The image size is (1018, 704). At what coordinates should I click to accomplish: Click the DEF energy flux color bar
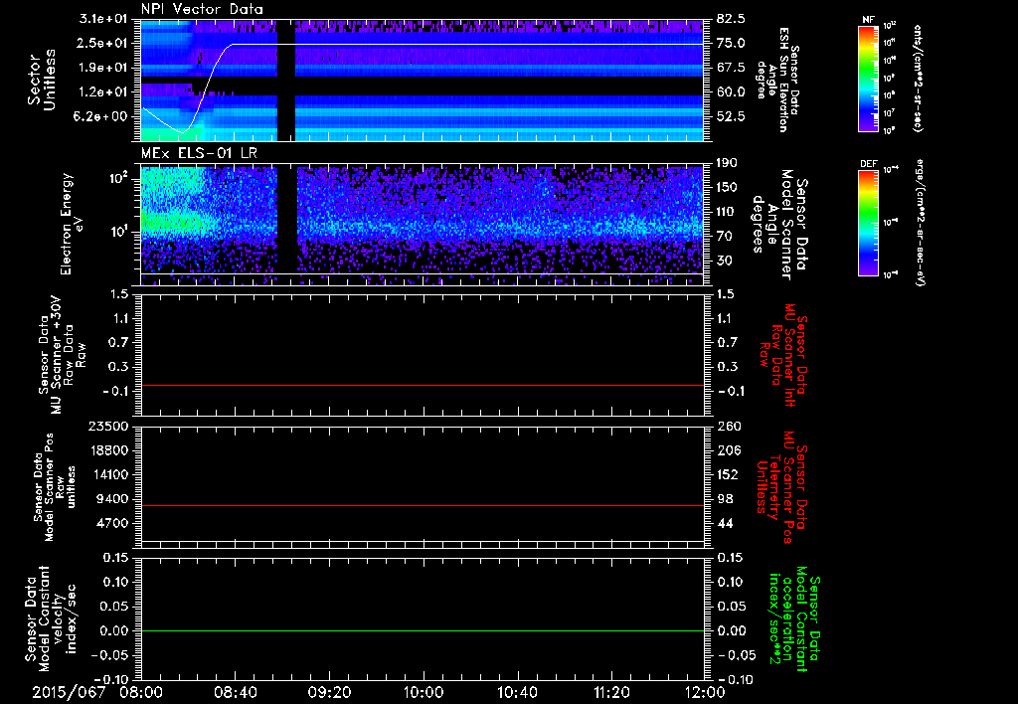coord(869,222)
